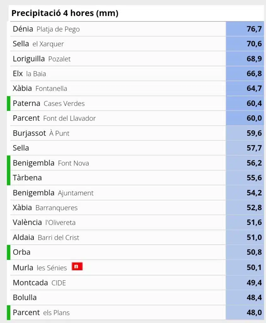
Task: Select Burjassot À Punt station
Action: pyautogui.click(x=137, y=133)
